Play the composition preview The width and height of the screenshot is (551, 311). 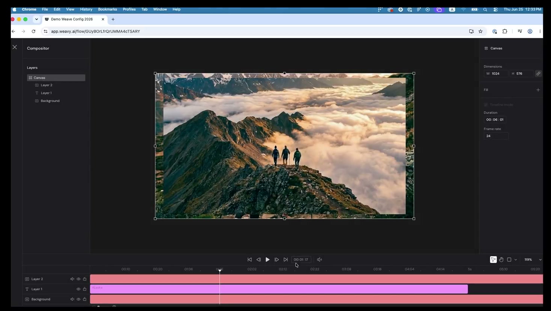[268, 259]
